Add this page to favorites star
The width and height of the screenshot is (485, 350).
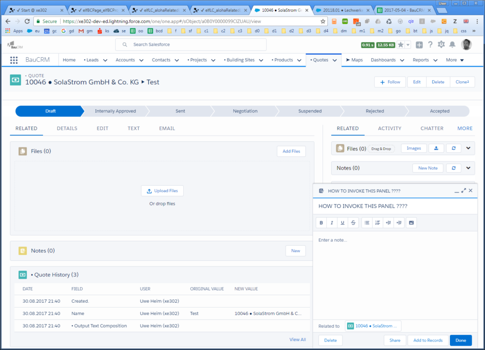click(401, 45)
